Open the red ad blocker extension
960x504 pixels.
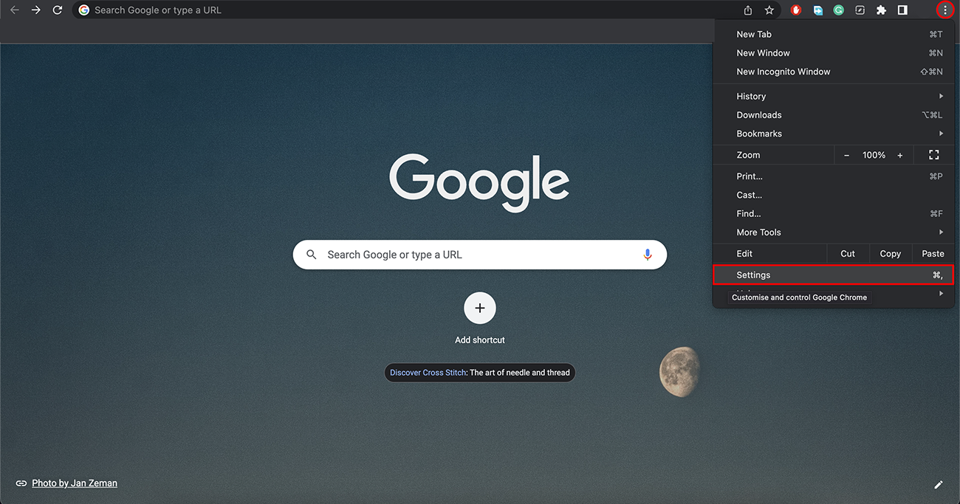[x=796, y=10]
